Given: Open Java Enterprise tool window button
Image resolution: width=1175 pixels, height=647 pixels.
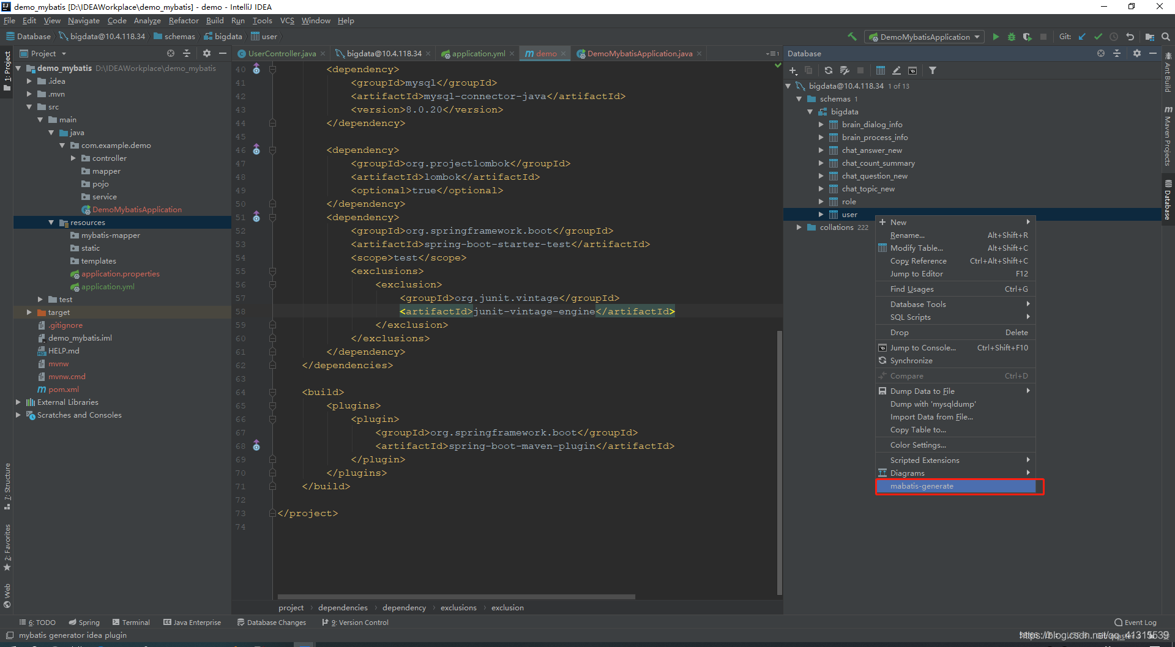Looking at the screenshot, I should pyautogui.click(x=192, y=623).
